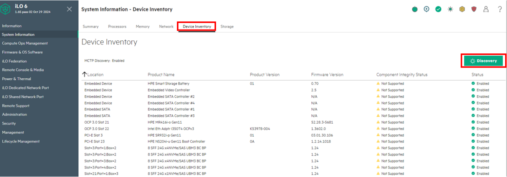This screenshot has height=177, width=507.
Task: Click the yellow hexagon Compute Ops icon
Action: [x=462, y=9]
